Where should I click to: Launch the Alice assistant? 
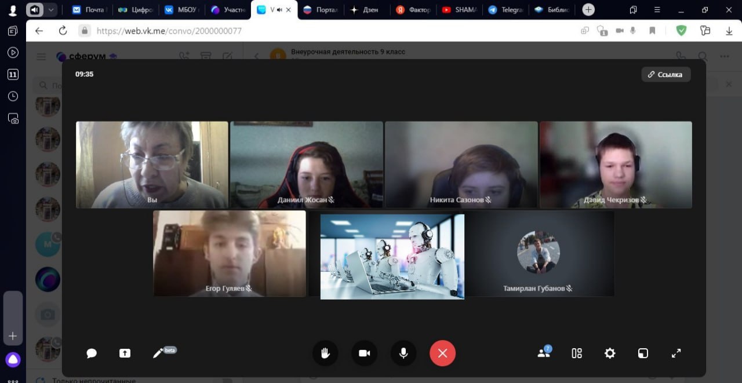click(x=13, y=360)
